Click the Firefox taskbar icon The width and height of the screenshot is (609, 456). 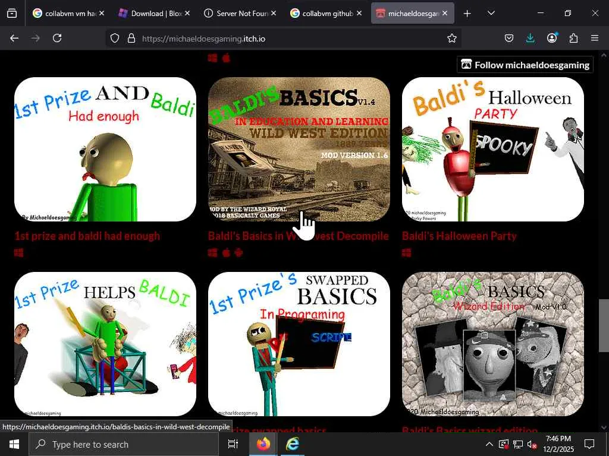click(263, 444)
